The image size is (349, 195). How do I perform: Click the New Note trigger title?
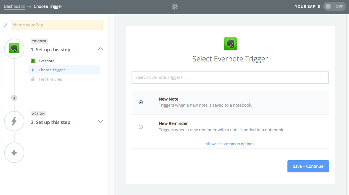tap(168, 99)
